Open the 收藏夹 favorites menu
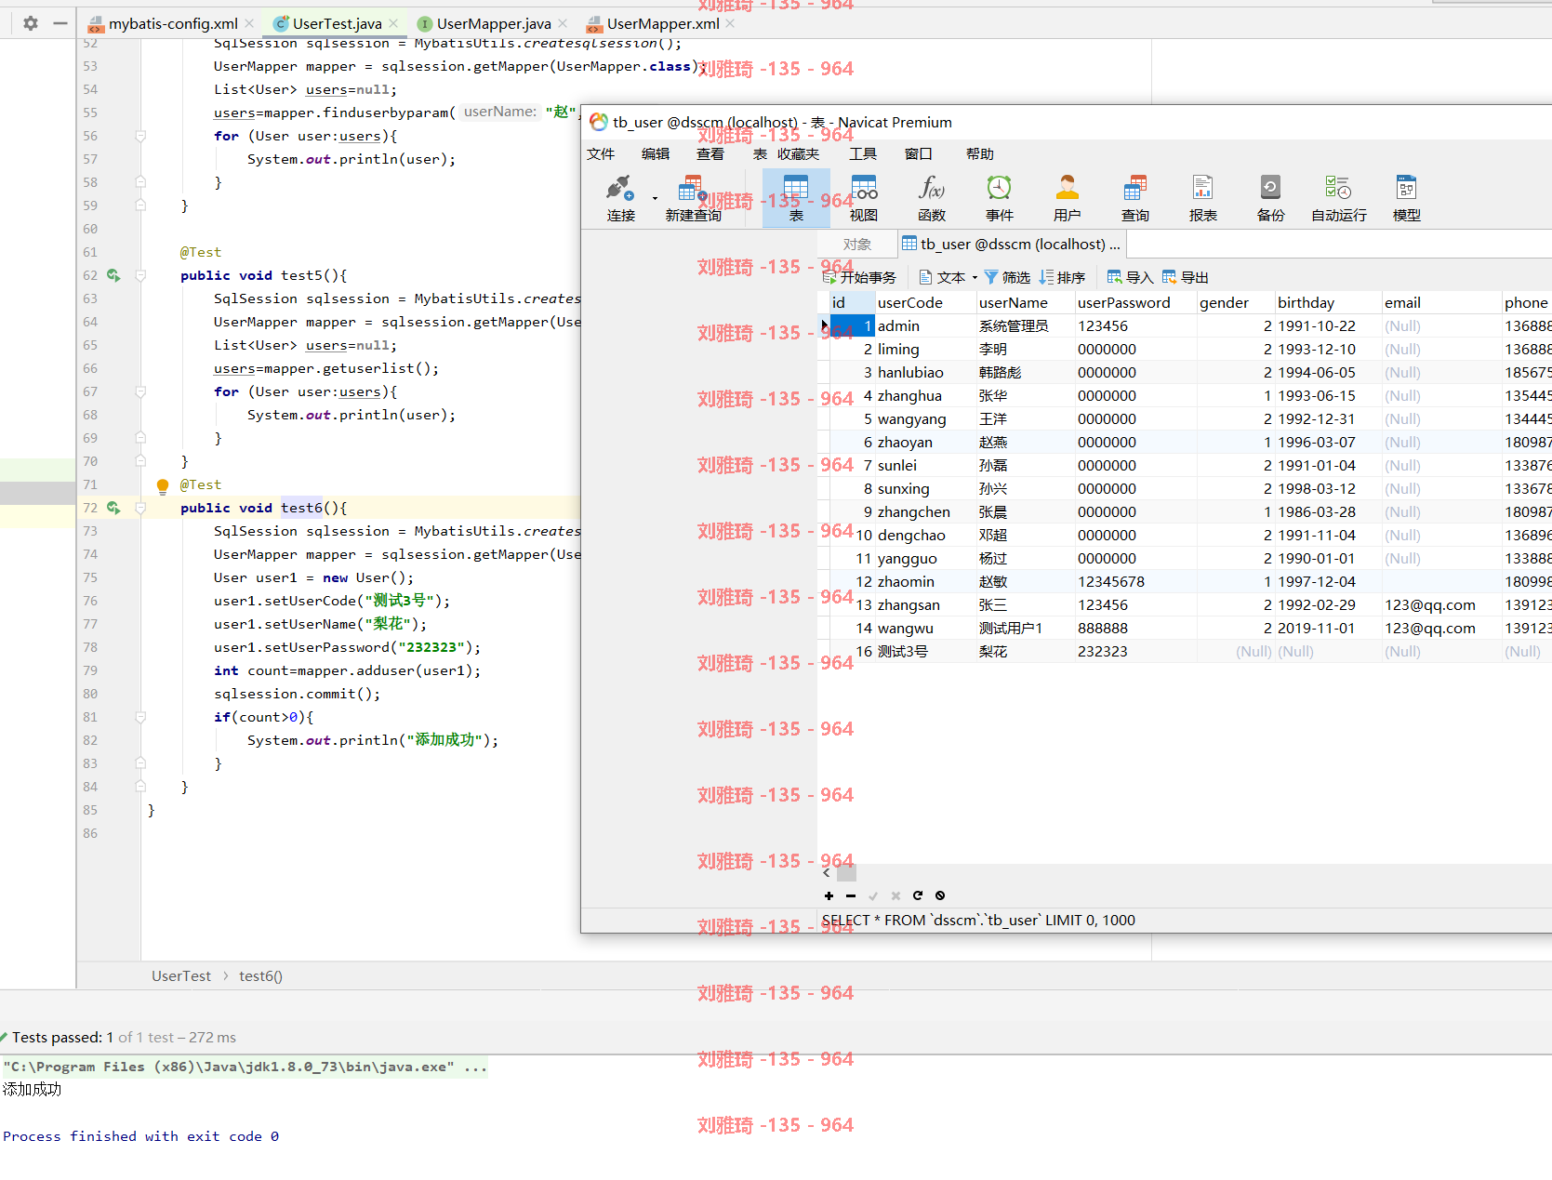 coord(799,153)
